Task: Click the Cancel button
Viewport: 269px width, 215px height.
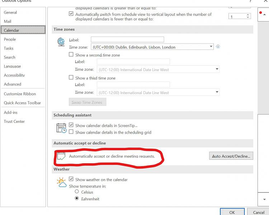Action: pyautogui.click(x=259, y=212)
